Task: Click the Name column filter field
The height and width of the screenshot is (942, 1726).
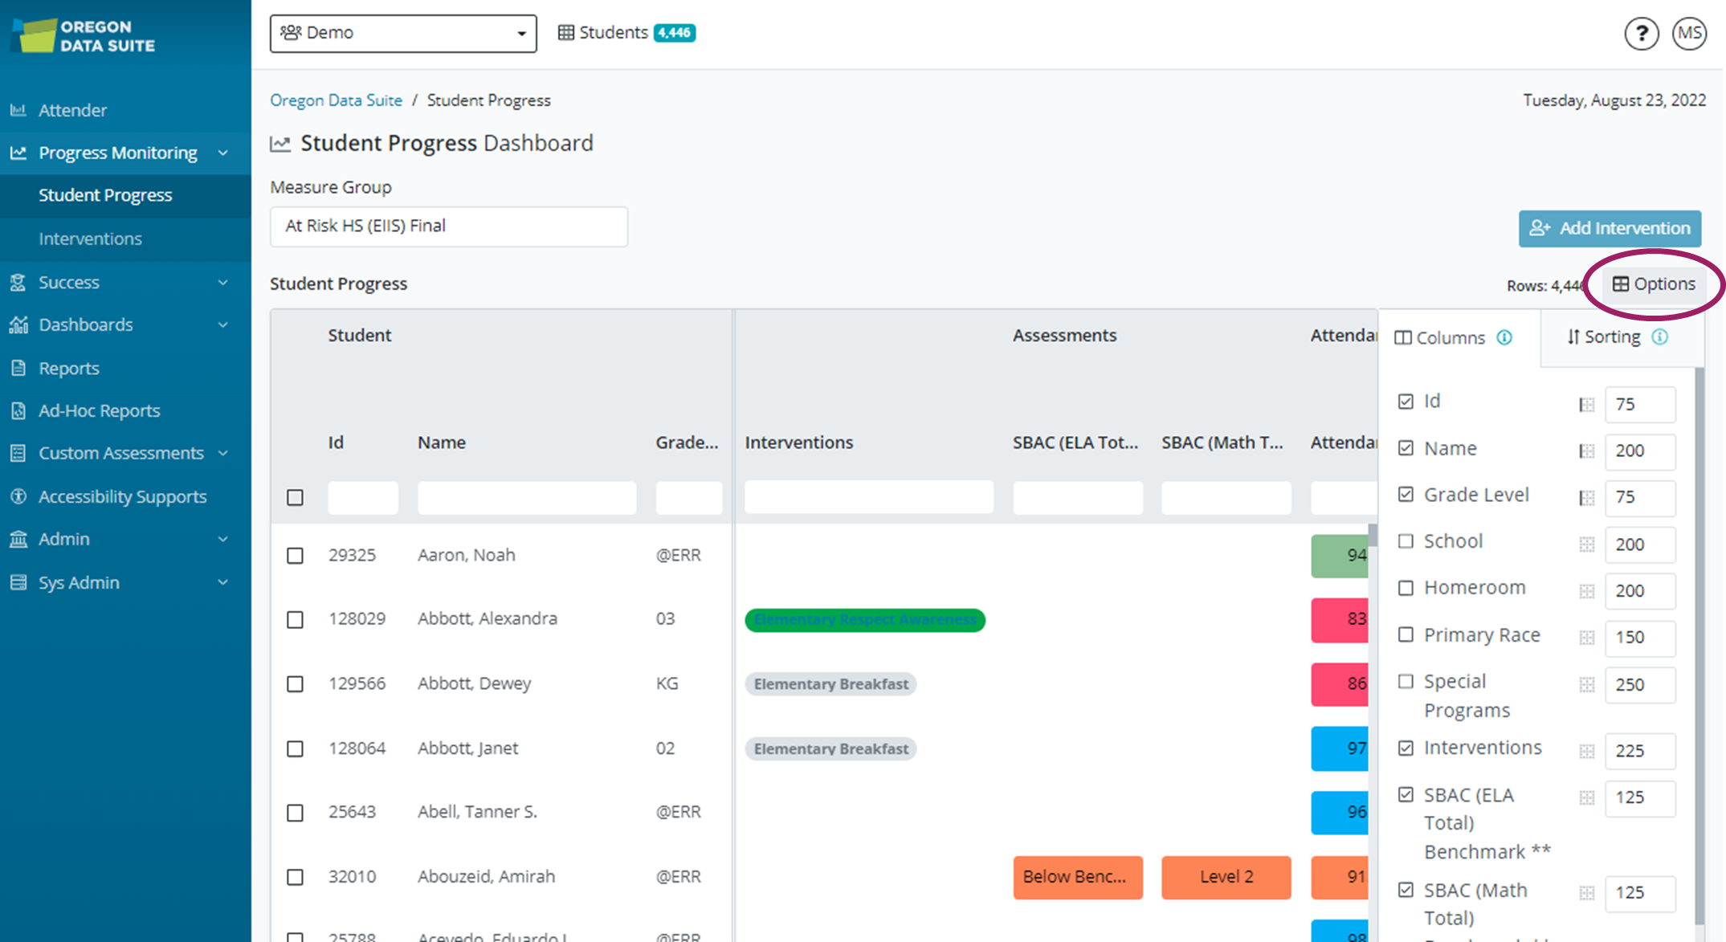Action: click(x=527, y=498)
